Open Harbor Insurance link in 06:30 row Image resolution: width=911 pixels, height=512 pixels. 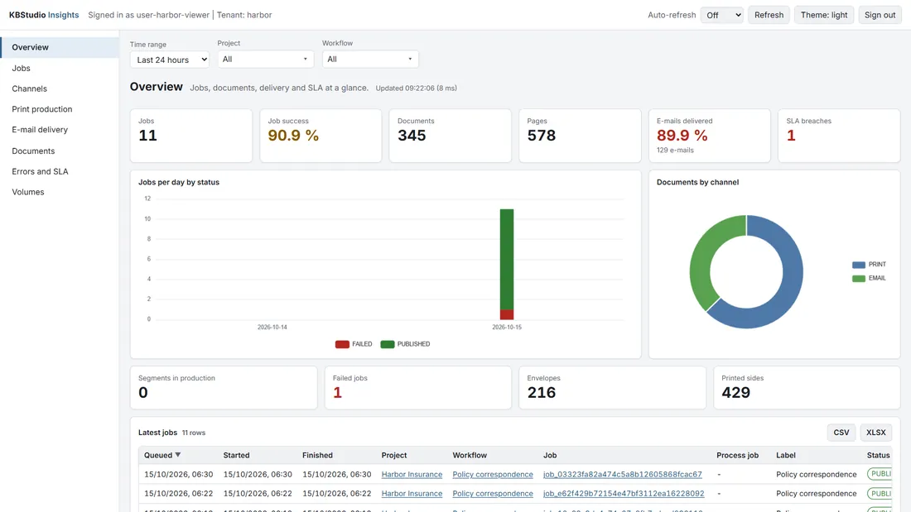click(x=412, y=474)
